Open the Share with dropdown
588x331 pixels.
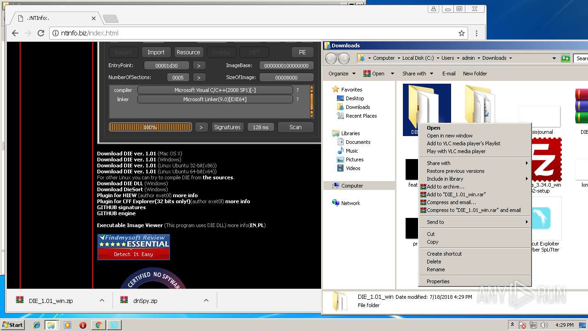pyautogui.click(x=418, y=74)
